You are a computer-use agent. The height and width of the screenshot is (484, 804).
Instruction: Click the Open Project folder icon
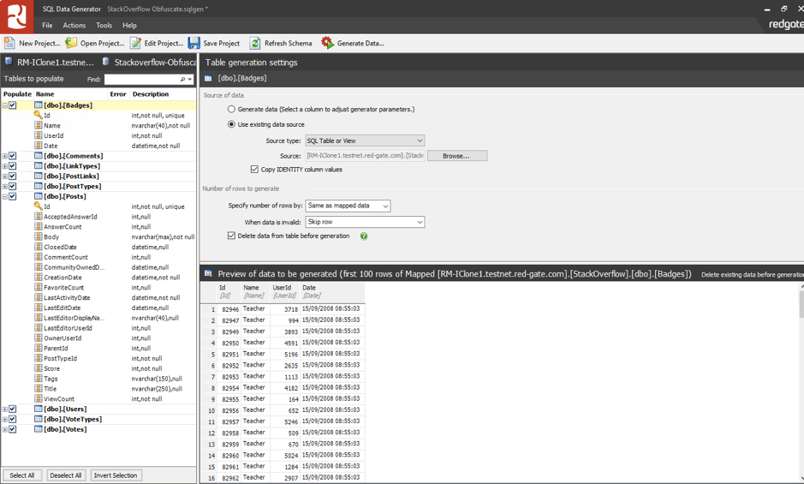(71, 43)
